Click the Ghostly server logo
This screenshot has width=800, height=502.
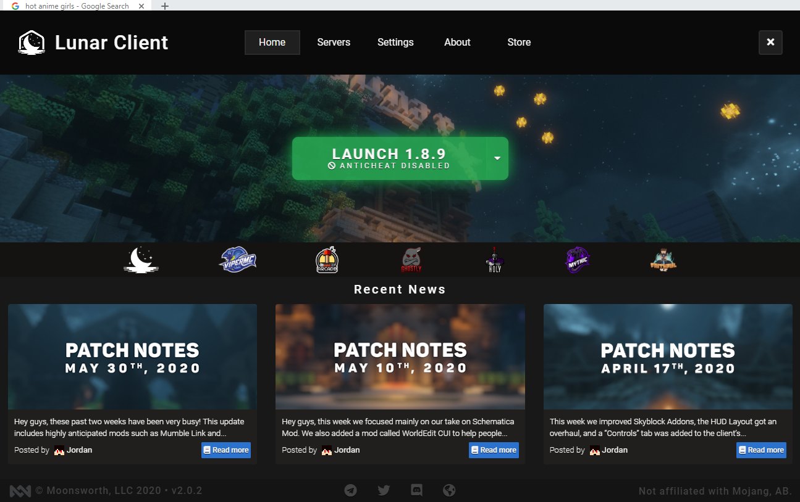pos(411,259)
